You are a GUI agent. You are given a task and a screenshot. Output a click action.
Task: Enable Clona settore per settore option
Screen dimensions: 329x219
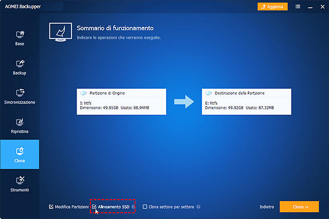pos(145,207)
